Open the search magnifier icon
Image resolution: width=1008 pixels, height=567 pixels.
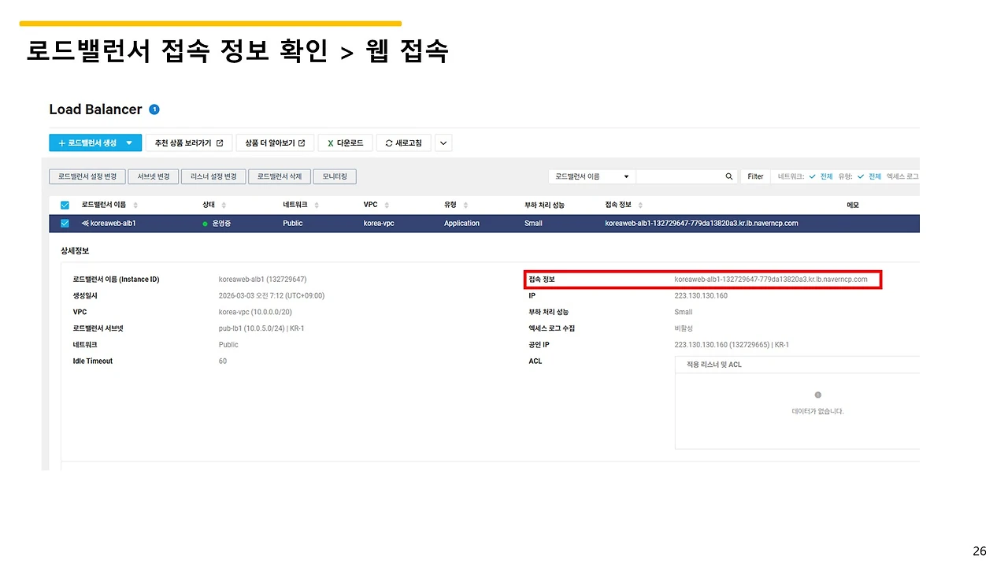coord(729,176)
